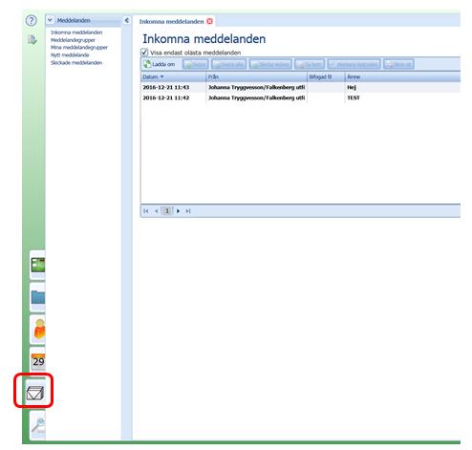Open the blue folder icon in sidebar

[38, 297]
